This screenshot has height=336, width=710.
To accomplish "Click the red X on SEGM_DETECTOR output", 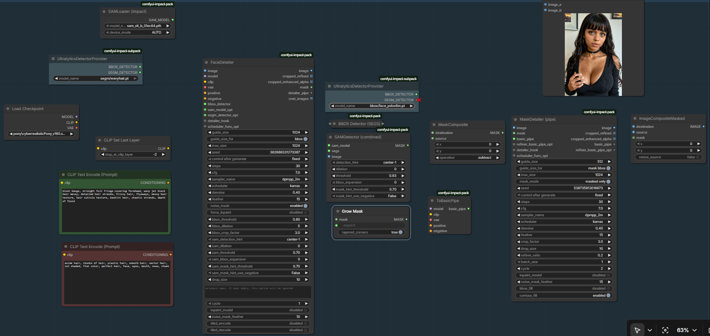I will pos(419,100).
